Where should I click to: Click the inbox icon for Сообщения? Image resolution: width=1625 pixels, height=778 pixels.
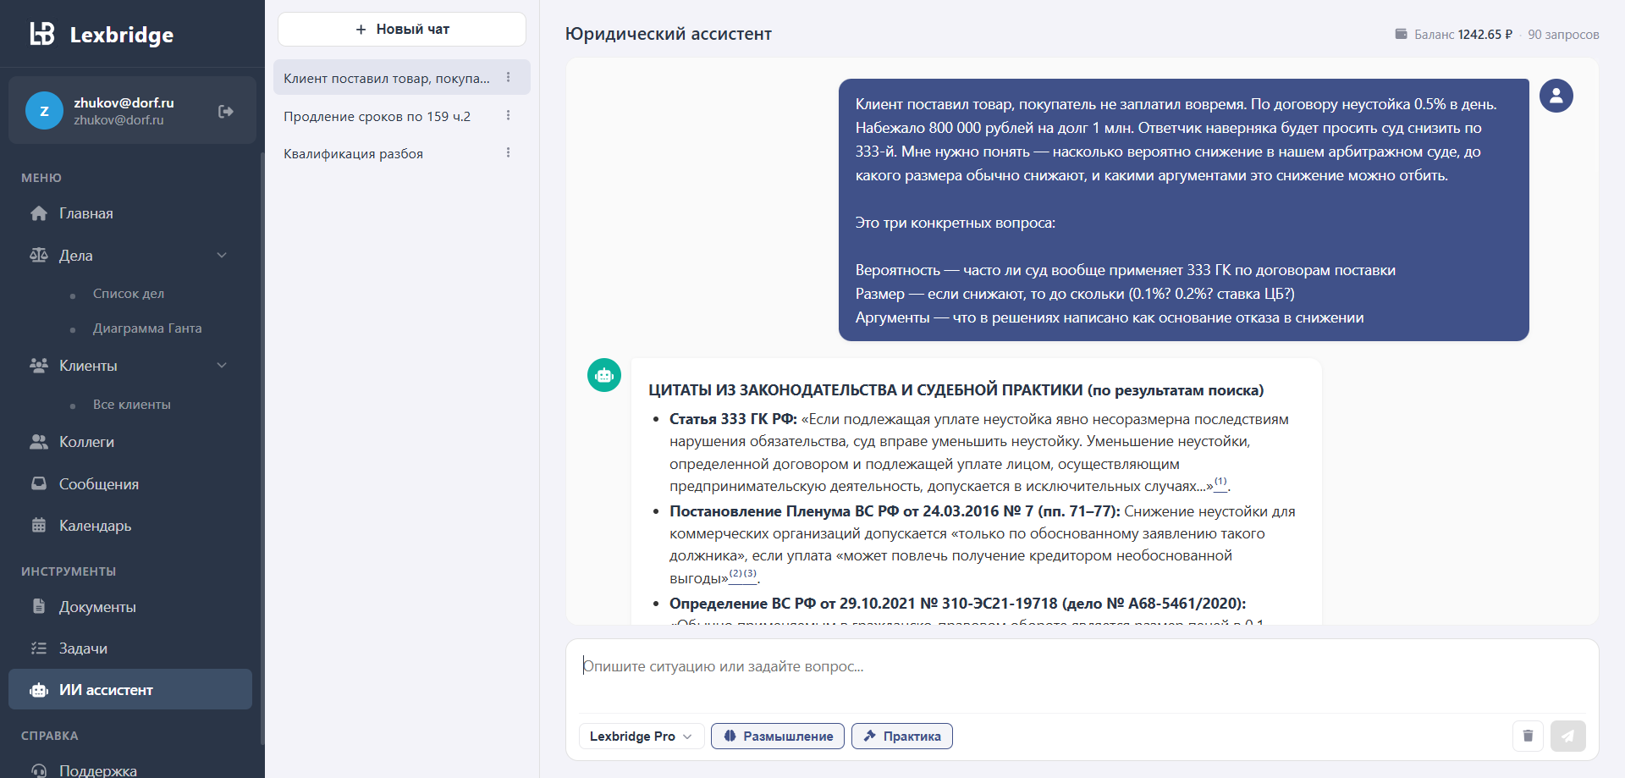tap(39, 483)
